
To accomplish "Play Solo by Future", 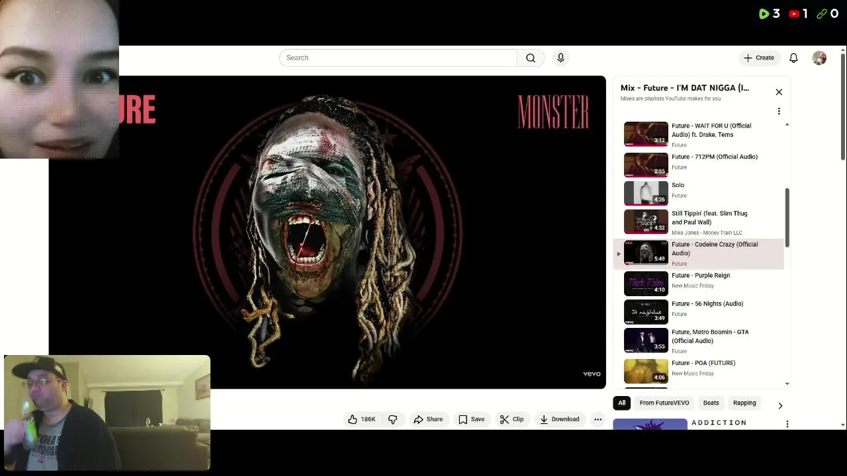I will pos(678,185).
